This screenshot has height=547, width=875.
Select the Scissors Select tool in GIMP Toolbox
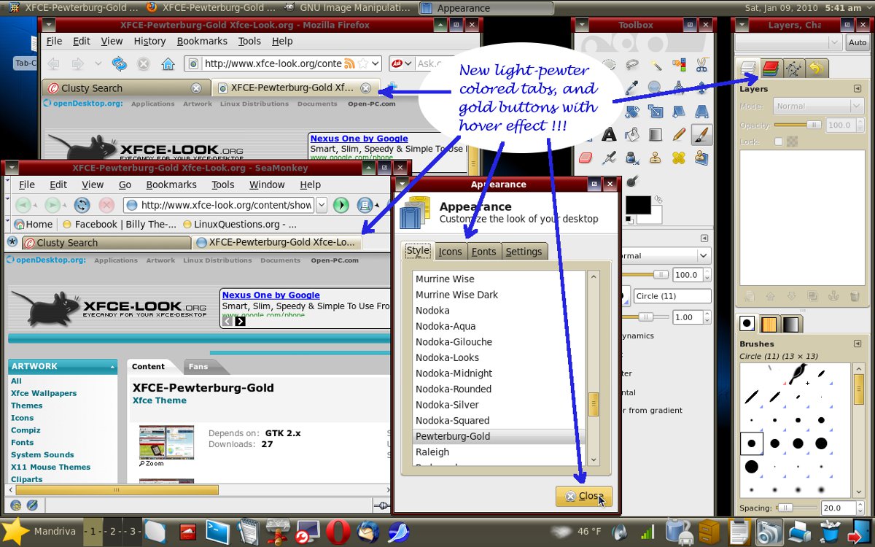click(x=701, y=65)
